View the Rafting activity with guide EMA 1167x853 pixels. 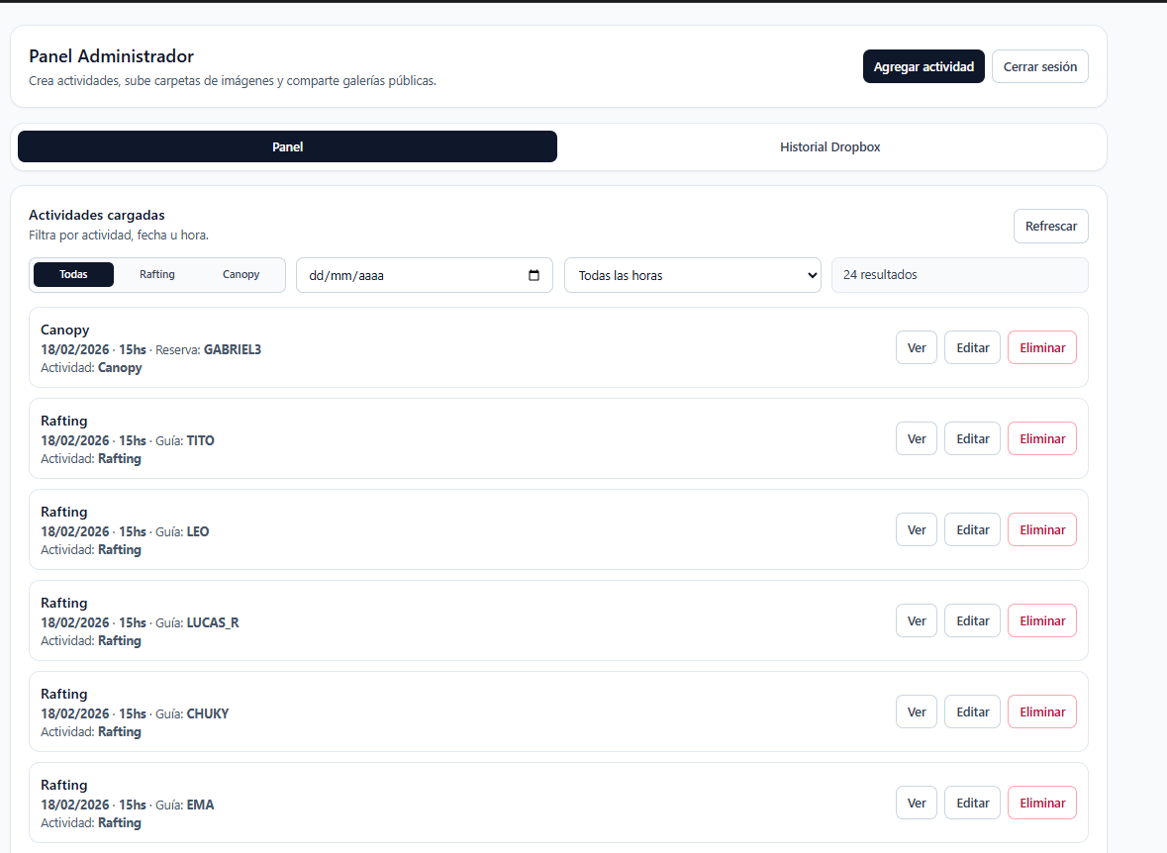click(x=917, y=804)
